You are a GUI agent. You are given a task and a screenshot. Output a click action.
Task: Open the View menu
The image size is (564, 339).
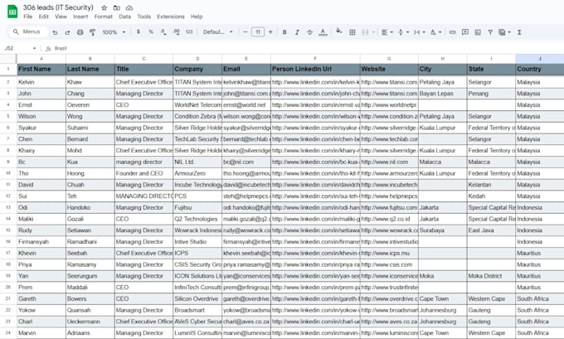coord(61,17)
